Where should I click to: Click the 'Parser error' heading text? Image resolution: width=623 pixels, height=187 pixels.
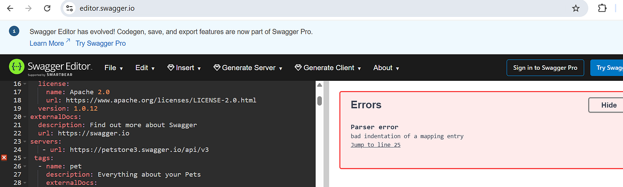coord(375,127)
